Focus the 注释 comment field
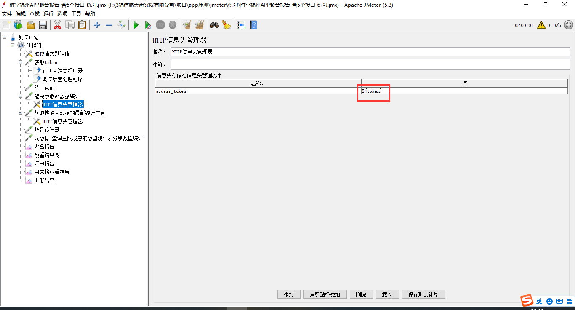The image size is (575, 310). 370,64
